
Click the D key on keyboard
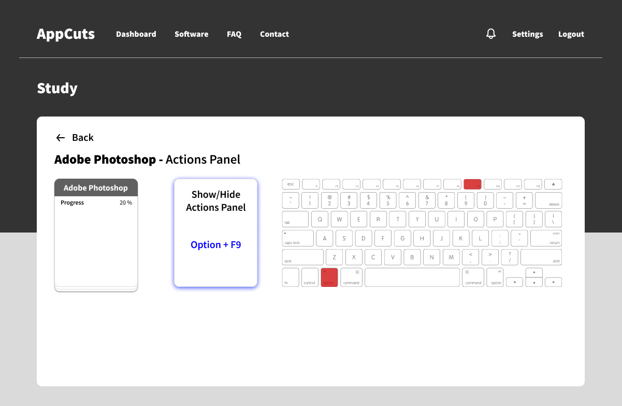coord(364,238)
